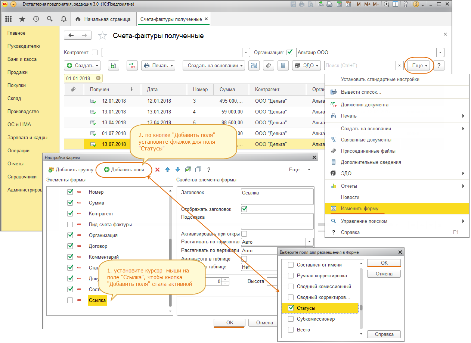The height and width of the screenshot is (343, 471).
Task: Open the sections grid menu icon
Action: coord(9,19)
